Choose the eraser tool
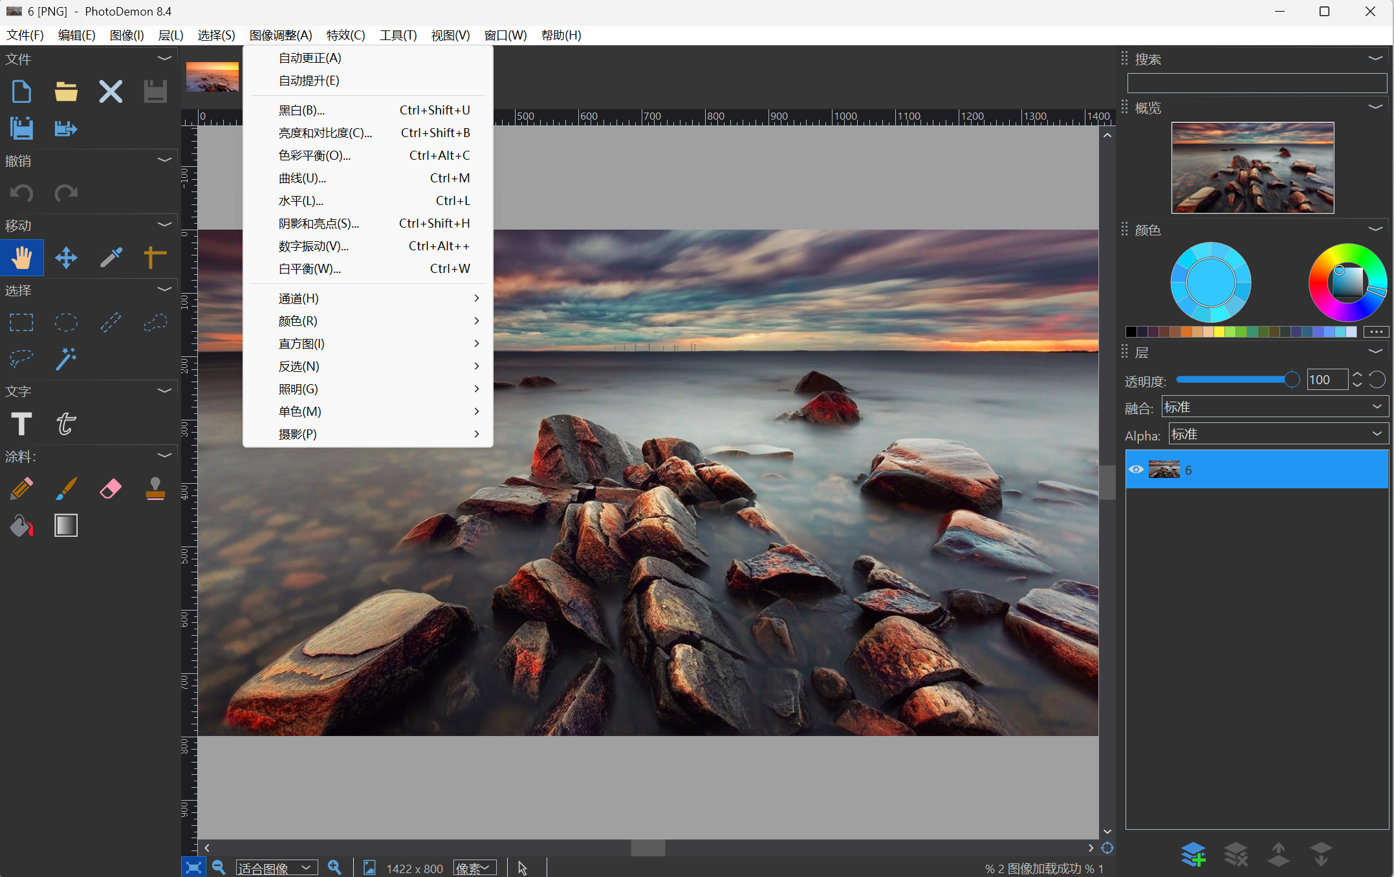Image resolution: width=1394 pixels, height=877 pixels. pos(111,488)
